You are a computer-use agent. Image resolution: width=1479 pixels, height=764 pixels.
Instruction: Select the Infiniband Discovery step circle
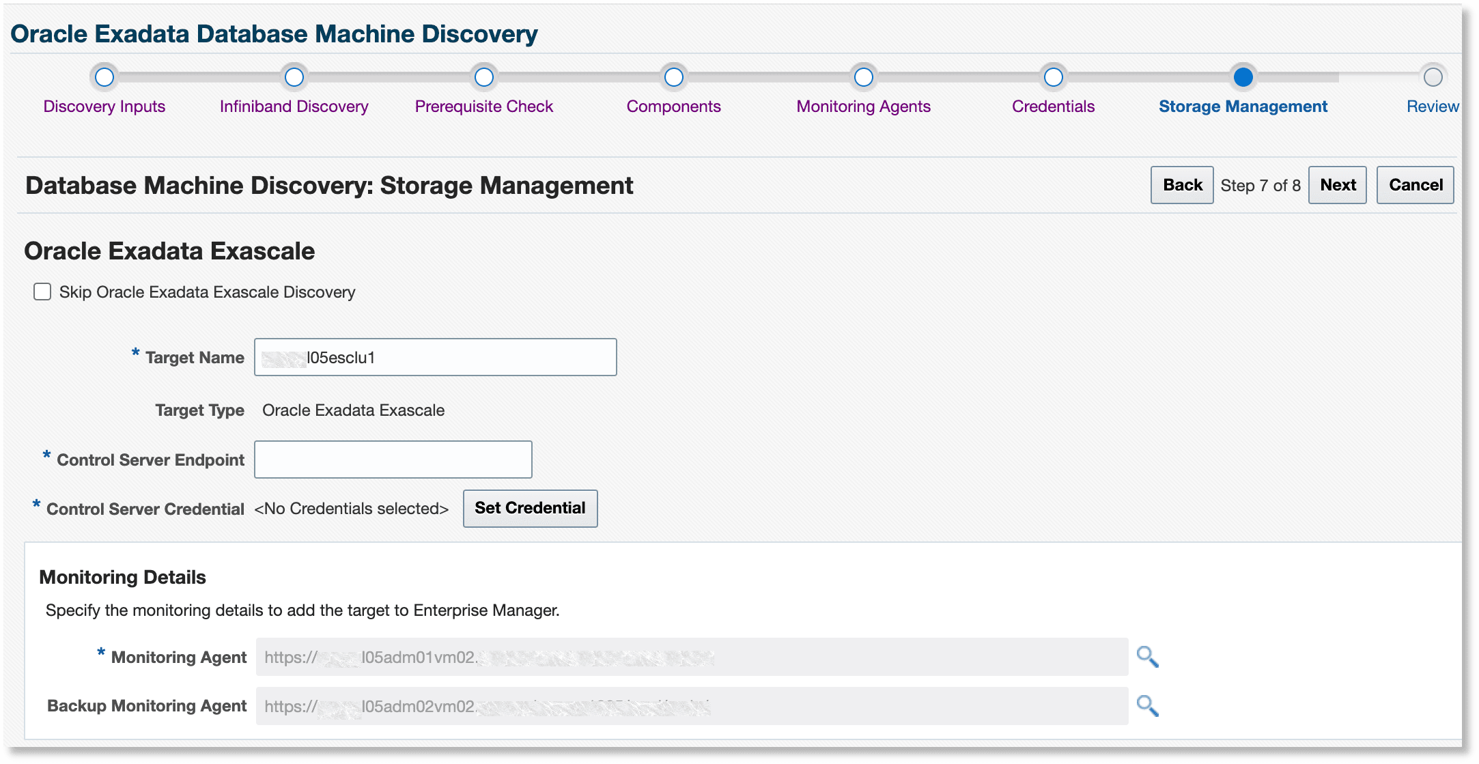[x=294, y=78]
